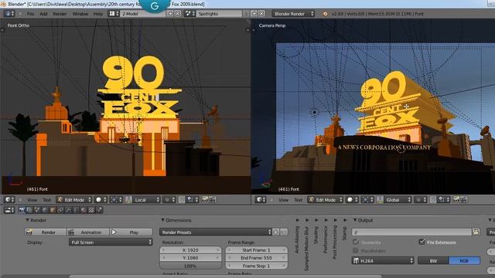Toggle the Overwrite checkbox
Screen dimensions: 495x278
click(x=356, y=242)
